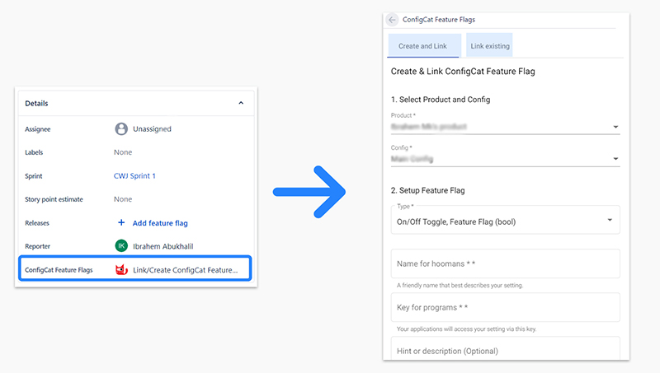The width and height of the screenshot is (660, 373).
Task: Click the Ibrahem Abukhalil reporter name
Action: [163, 246]
